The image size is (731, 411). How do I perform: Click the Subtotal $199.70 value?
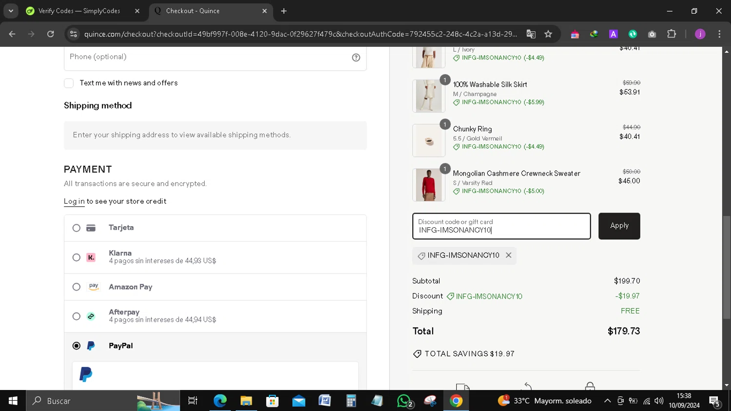tap(627, 281)
